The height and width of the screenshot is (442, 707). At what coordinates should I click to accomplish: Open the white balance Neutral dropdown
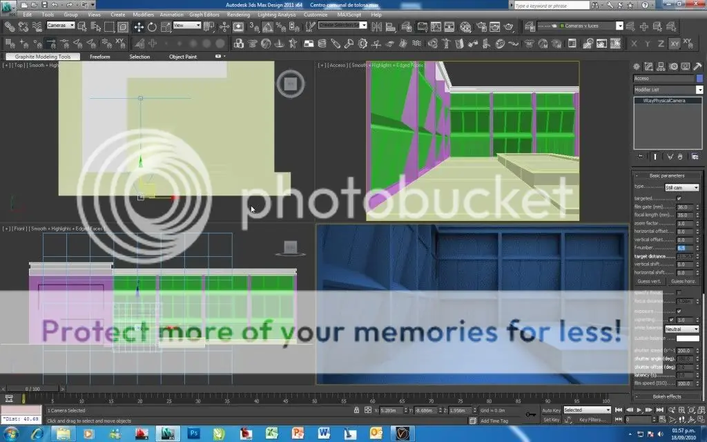(x=681, y=329)
